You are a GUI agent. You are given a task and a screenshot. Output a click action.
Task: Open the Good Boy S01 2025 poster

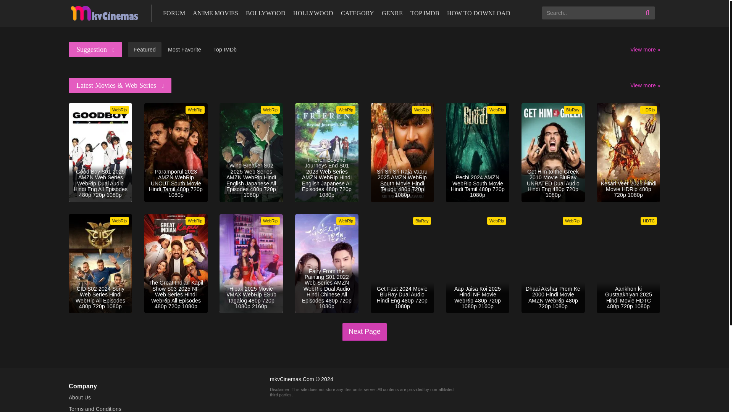[100, 153]
